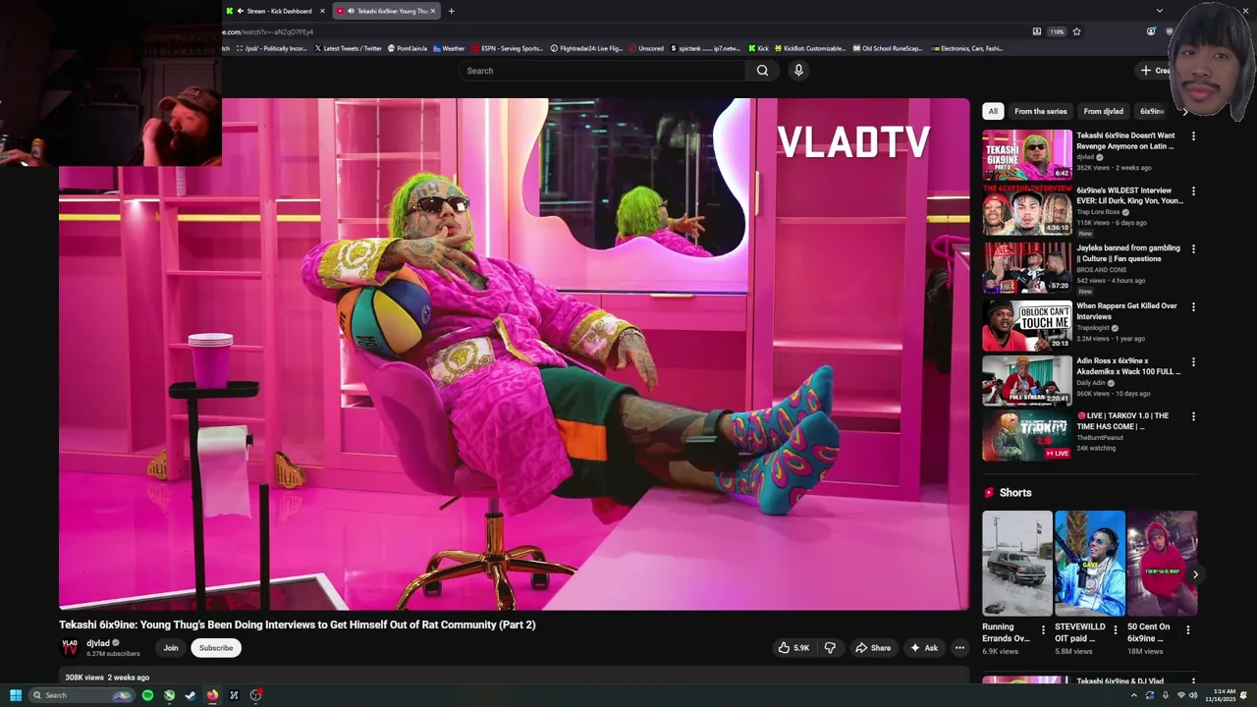The image size is (1257, 707).
Task: Open the 50 Cent On 6ix9ine short
Action: tap(1162, 563)
